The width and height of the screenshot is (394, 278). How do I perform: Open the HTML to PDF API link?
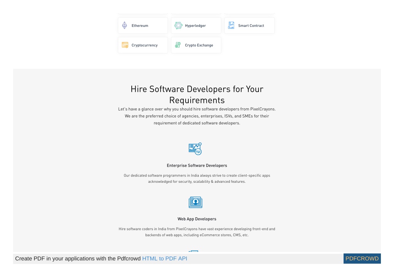164,258
